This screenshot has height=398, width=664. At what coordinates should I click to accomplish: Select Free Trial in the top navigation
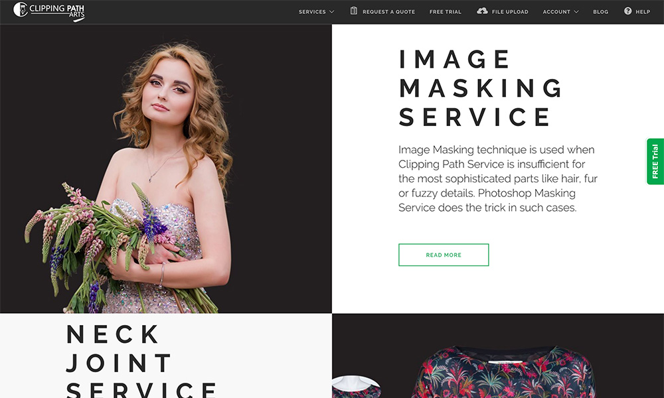(445, 12)
